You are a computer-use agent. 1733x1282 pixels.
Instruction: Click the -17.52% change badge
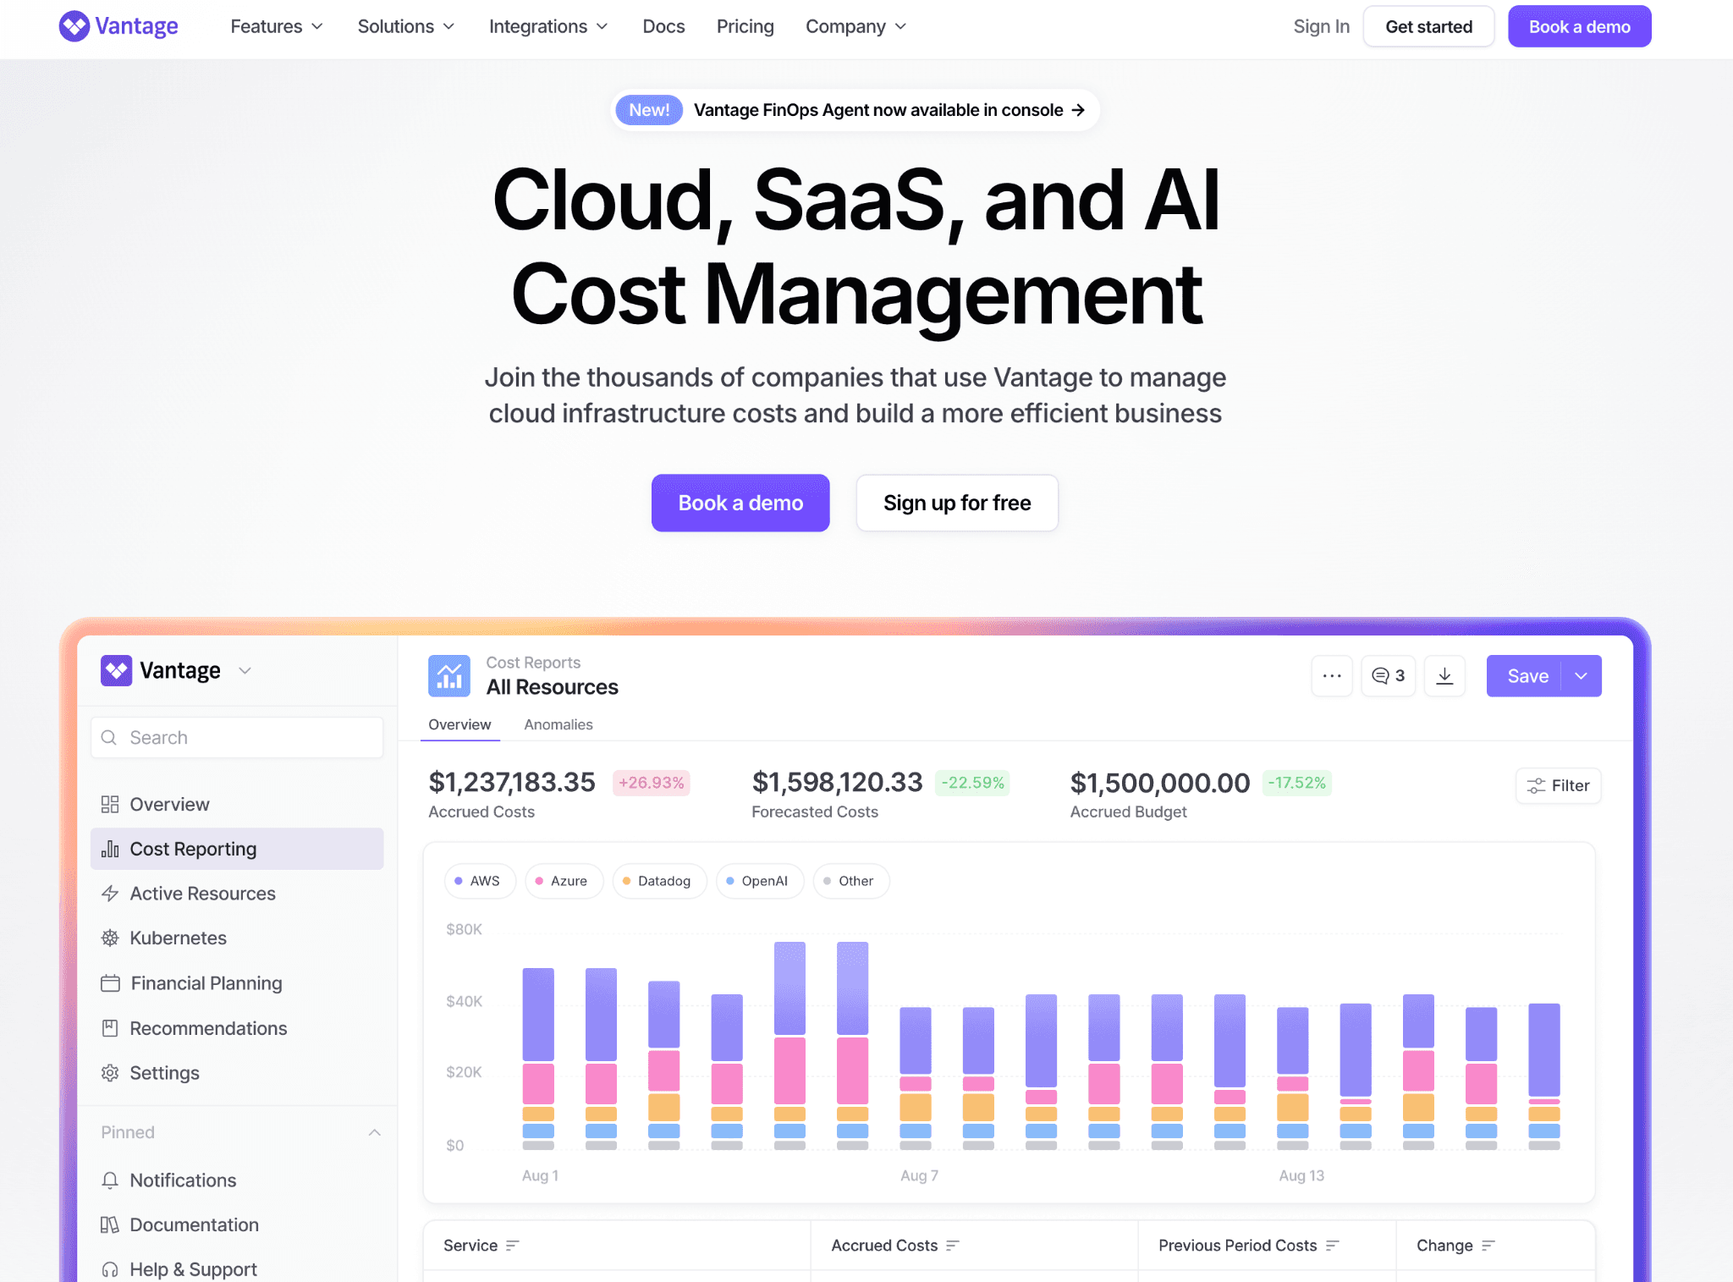(1297, 783)
